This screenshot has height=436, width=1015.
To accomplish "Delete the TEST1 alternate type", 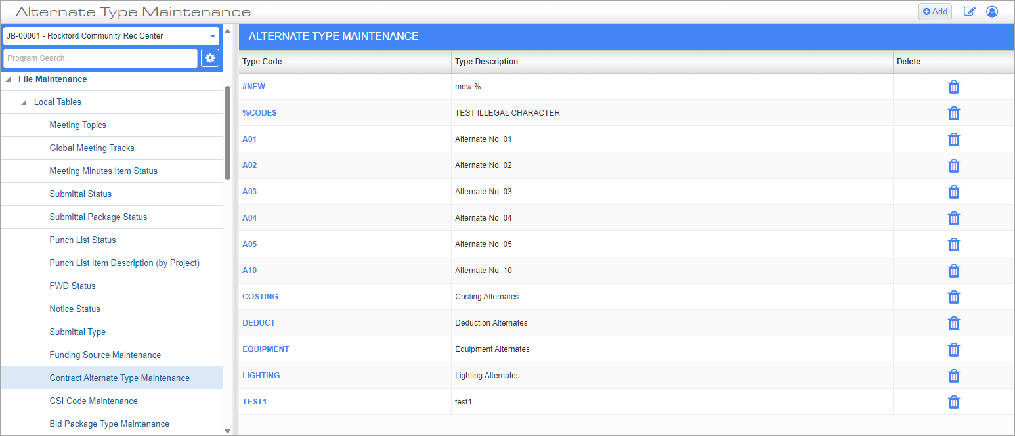I will 954,402.
